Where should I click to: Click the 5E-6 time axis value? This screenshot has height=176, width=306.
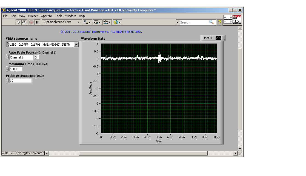[x=159, y=137]
